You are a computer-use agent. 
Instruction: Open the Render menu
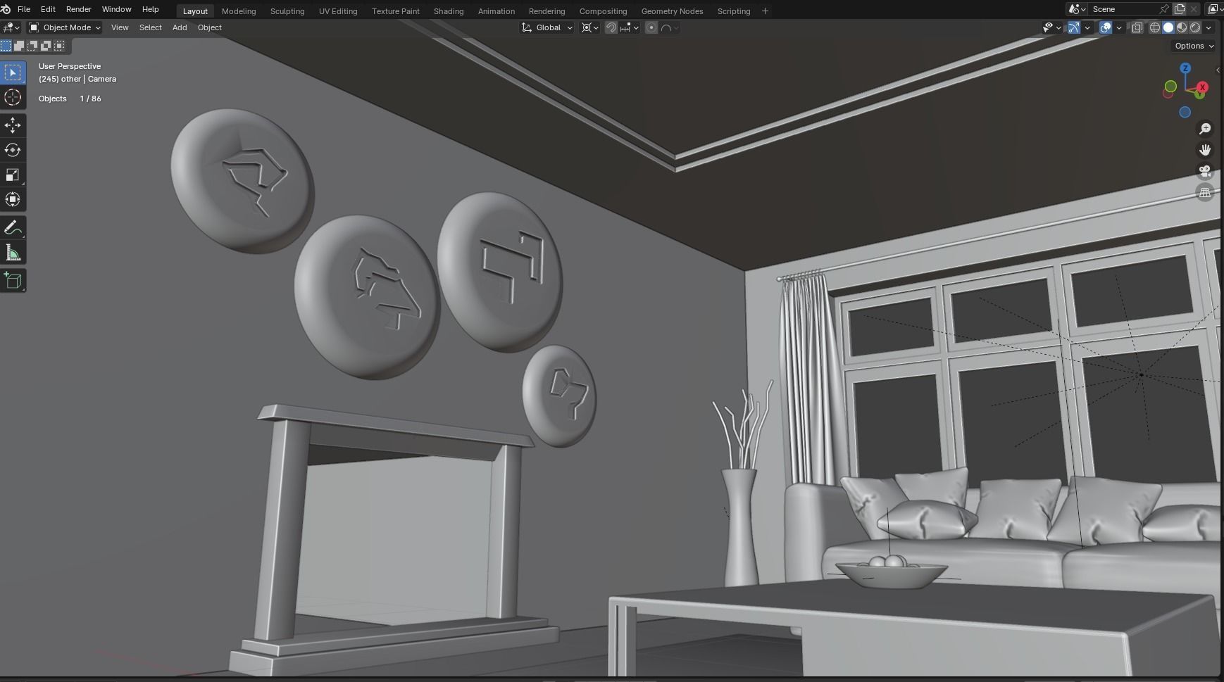pos(79,9)
